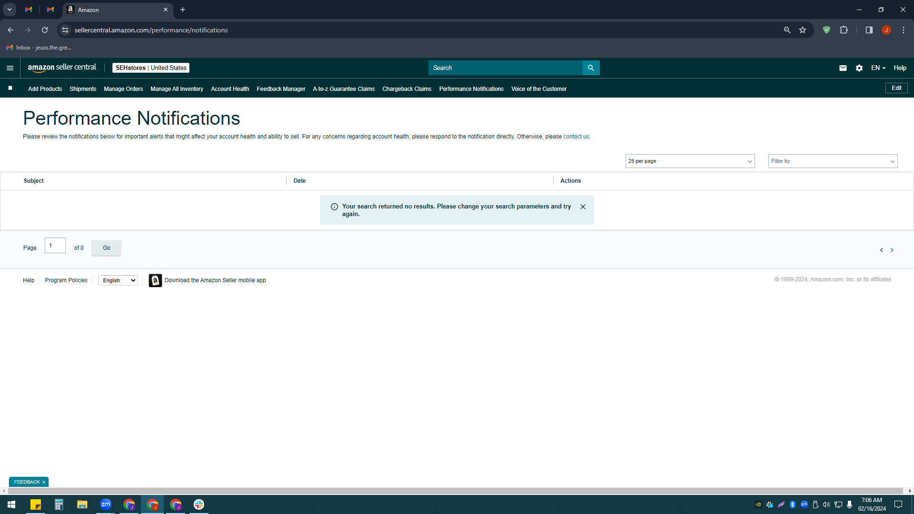Click the contact us link
This screenshot has width=914, height=514.
click(576, 137)
